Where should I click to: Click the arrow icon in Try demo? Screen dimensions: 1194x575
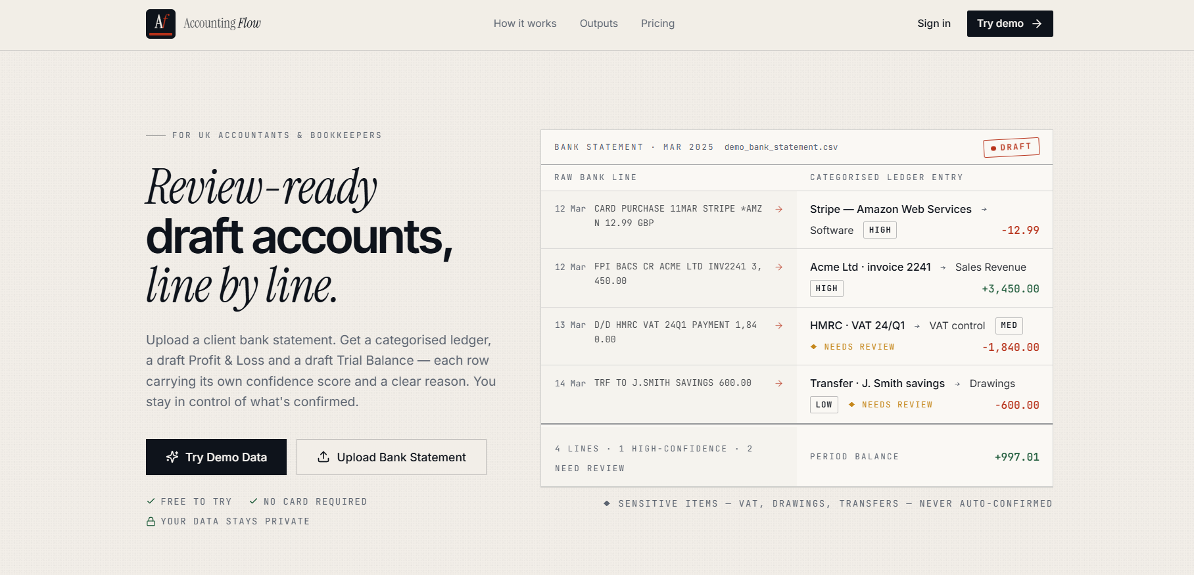[1037, 24]
